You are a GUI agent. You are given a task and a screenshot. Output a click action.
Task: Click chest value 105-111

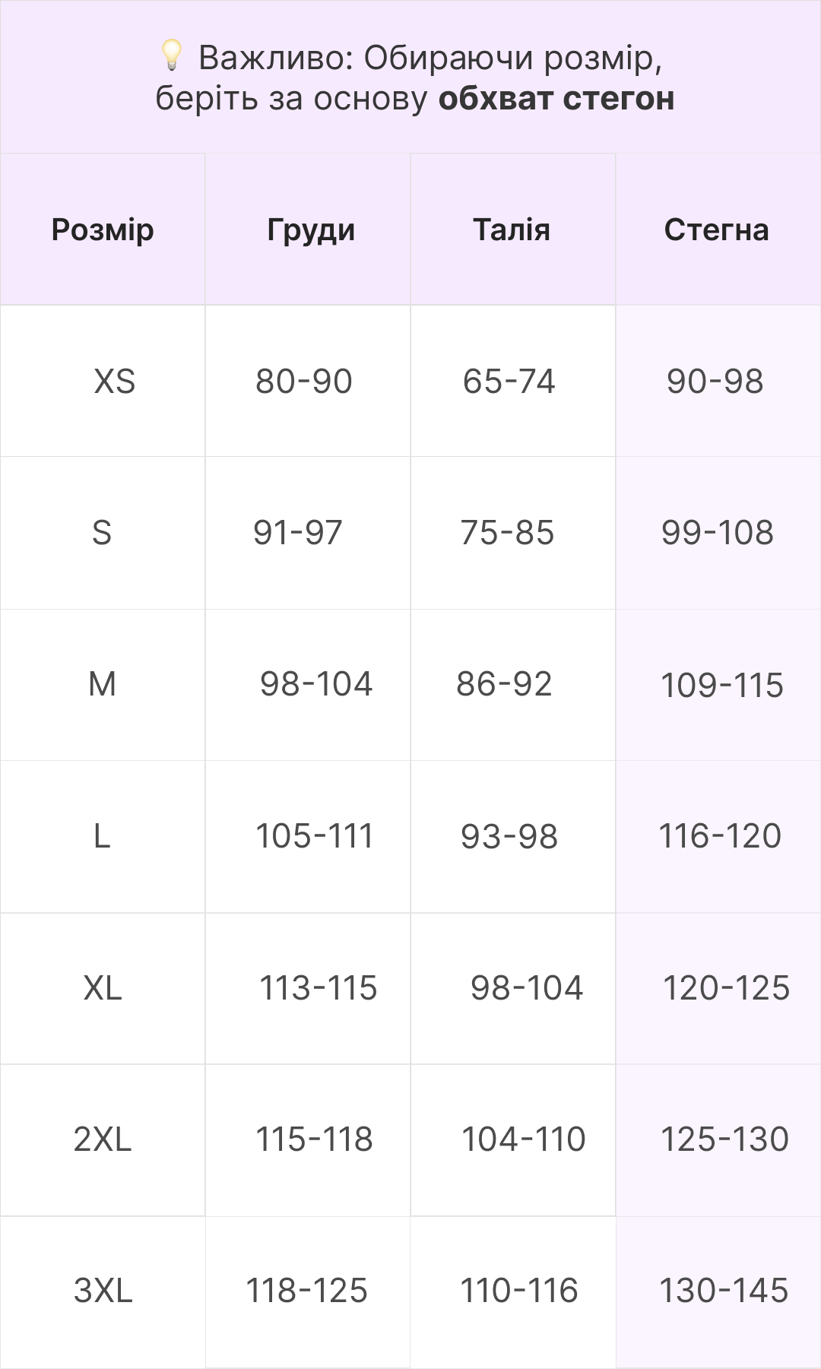[x=314, y=836]
